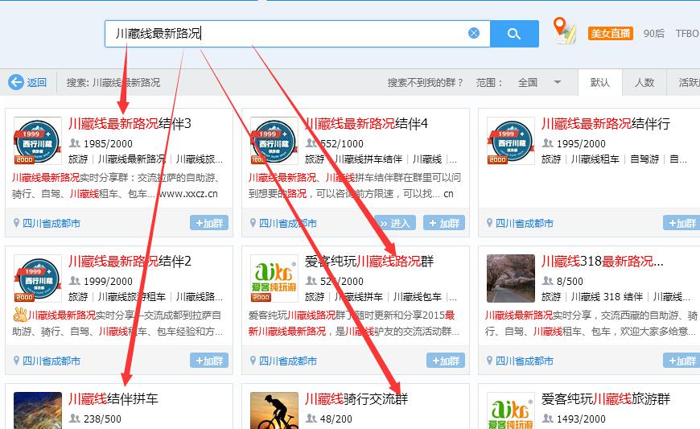Image resolution: width=700 pixels, height=429 pixels.
Task: Switch to the 默认 sort tab
Action: 599,82
